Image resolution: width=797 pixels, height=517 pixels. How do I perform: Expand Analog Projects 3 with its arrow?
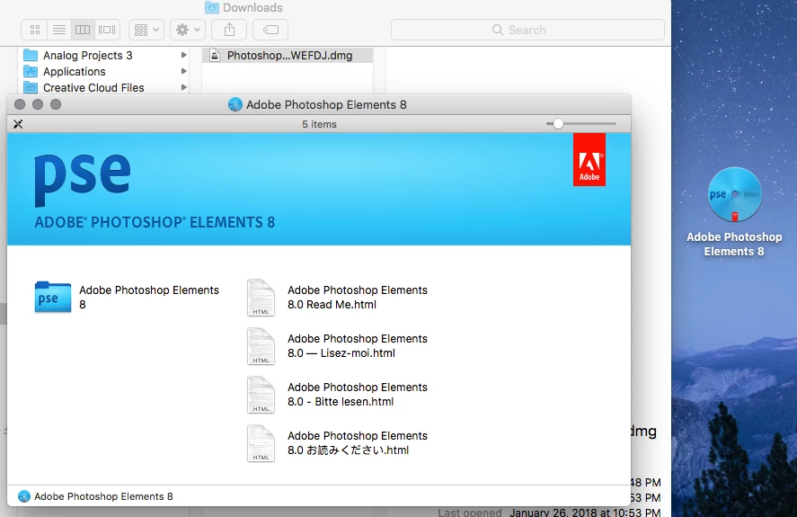183,55
